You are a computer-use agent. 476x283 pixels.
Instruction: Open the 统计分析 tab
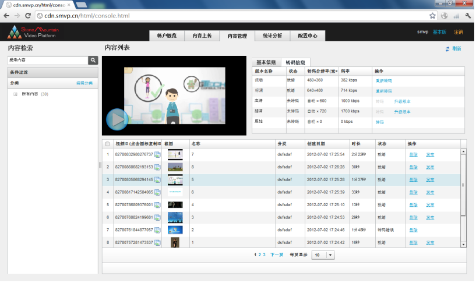click(x=272, y=36)
